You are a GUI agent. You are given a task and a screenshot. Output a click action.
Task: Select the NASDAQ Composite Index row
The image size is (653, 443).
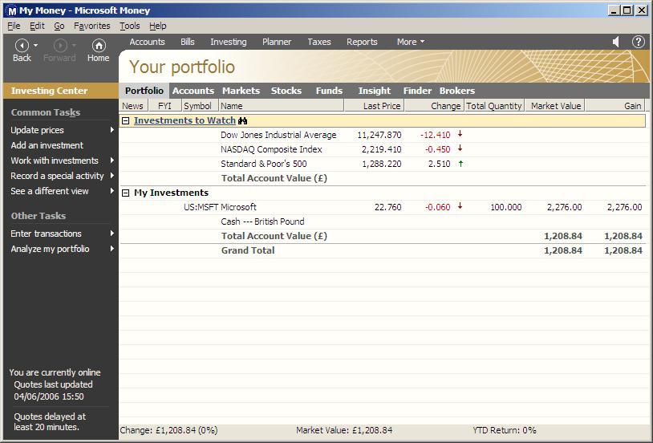pos(383,149)
